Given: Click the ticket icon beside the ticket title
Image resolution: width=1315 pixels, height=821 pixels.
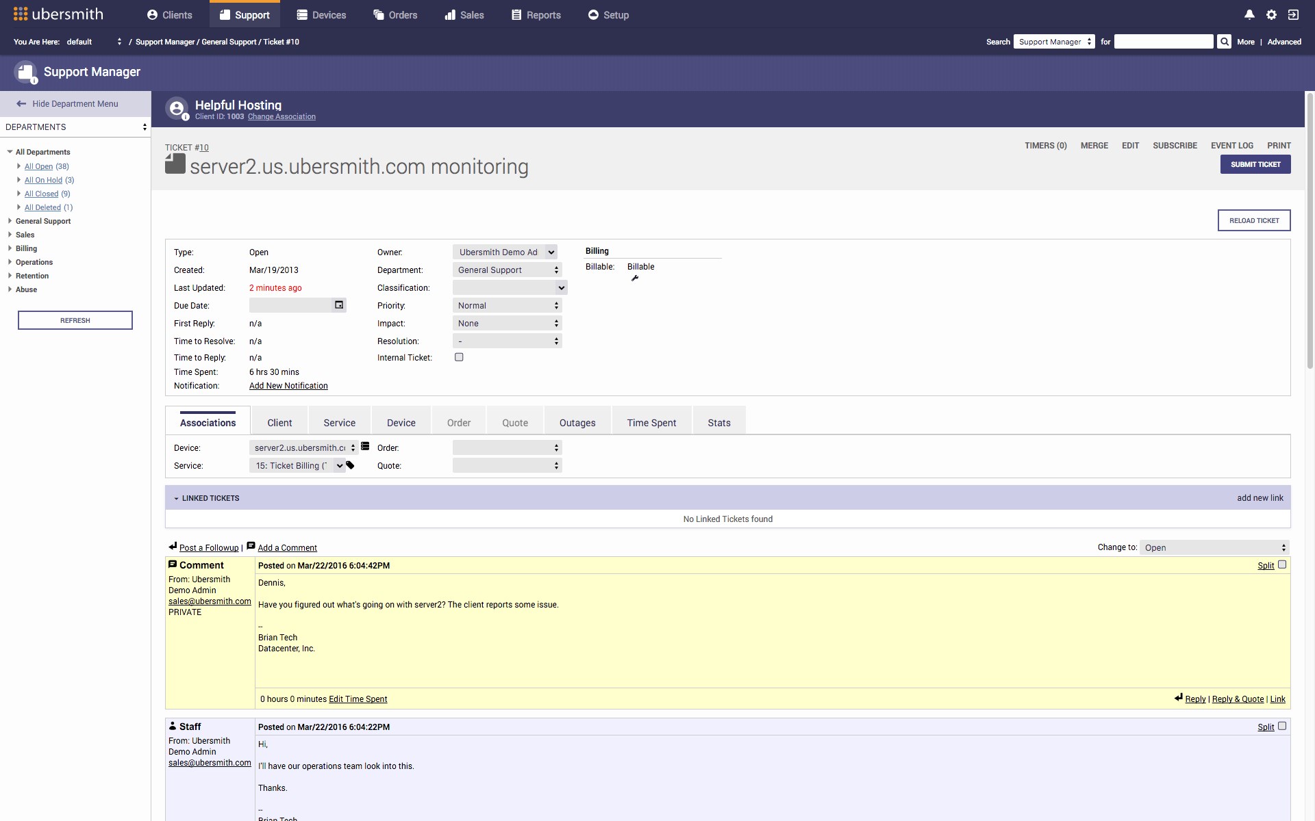Looking at the screenshot, I should coord(175,164).
